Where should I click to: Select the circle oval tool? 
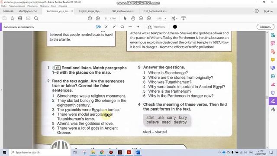pos(122,27)
